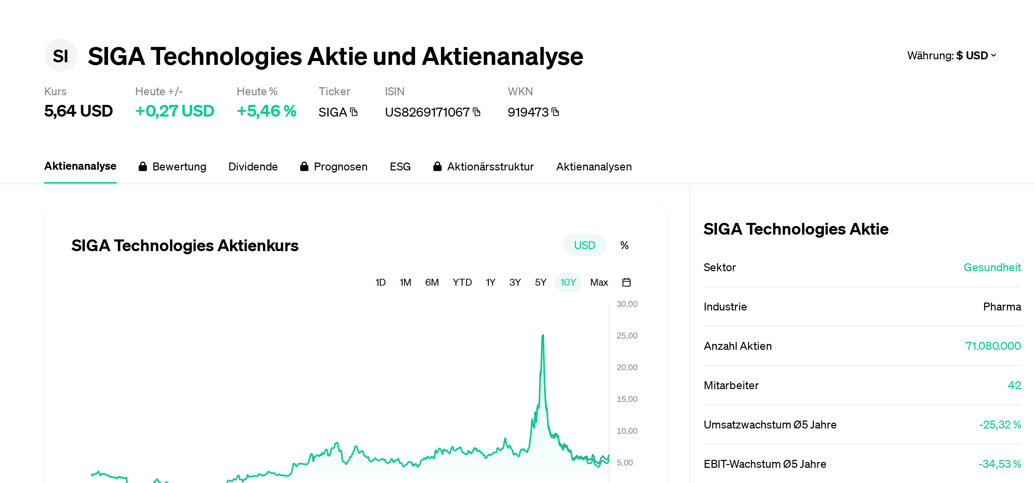The image size is (1035, 483).
Task: Switch chart to percent display
Action: (624, 245)
